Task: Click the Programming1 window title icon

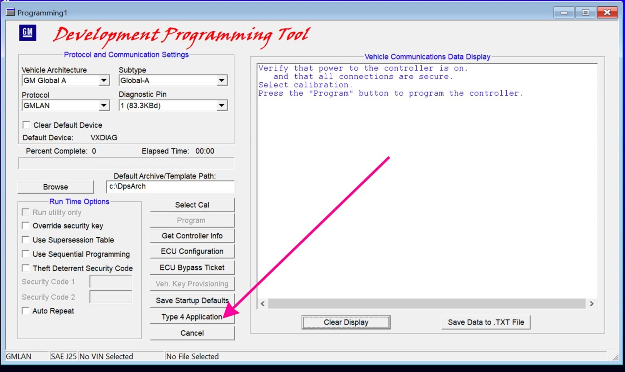Action: point(10,12)
